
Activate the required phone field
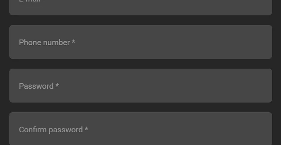pos(140,42)
